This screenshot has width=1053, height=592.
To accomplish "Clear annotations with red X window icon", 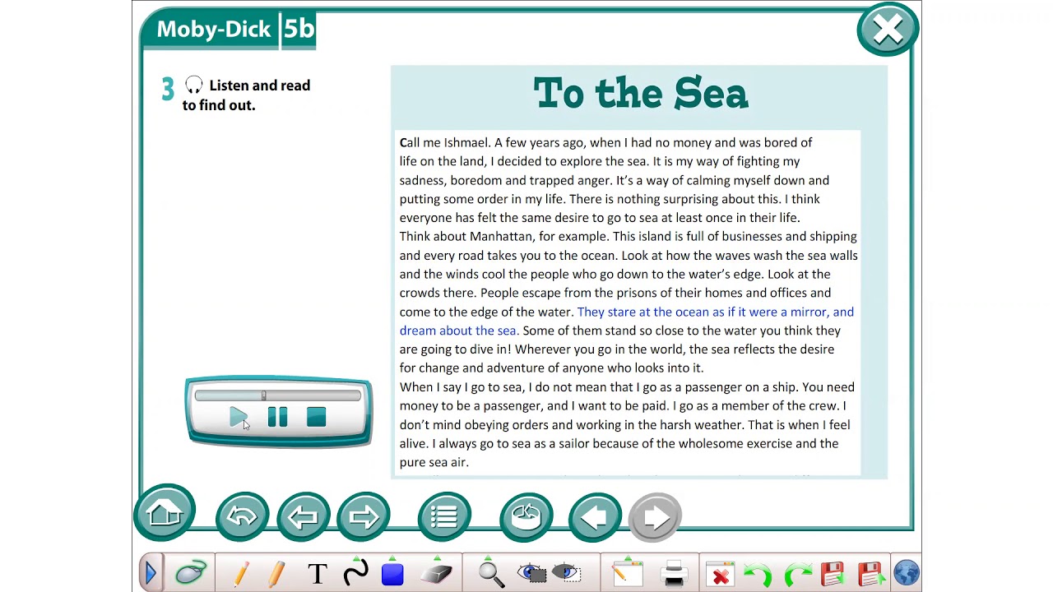I will pos(721,573).
